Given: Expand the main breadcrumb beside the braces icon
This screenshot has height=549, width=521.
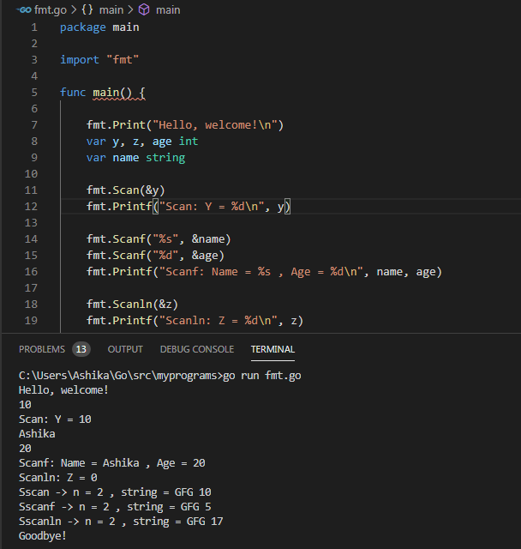Looking at the screenshot, I should pyautogui.click(x=111, y=9).
